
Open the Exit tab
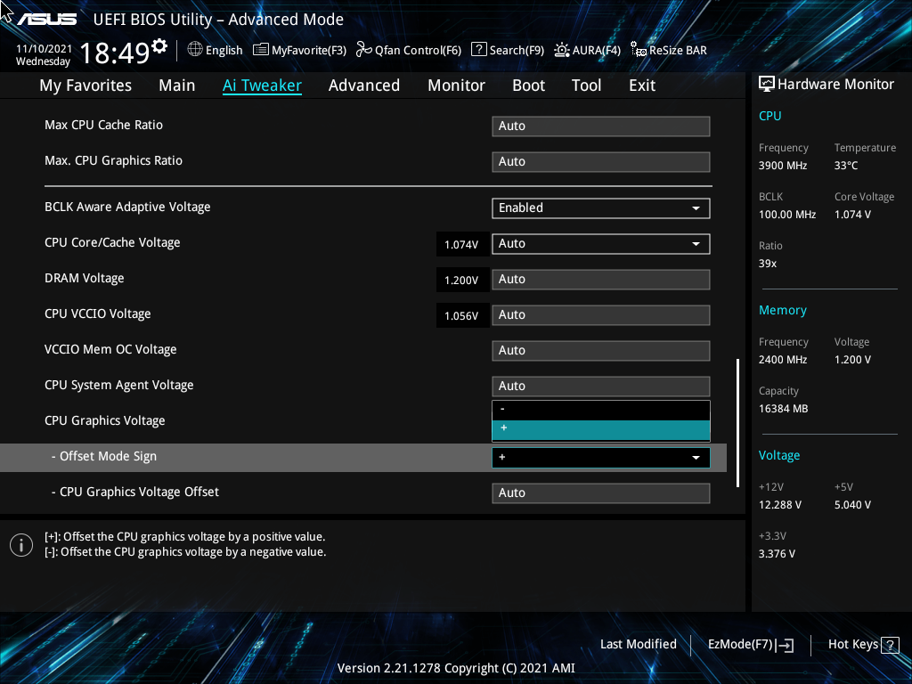642,85
